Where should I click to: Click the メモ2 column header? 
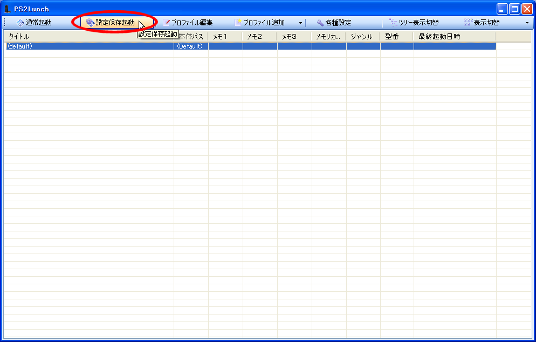coord(259,37)
